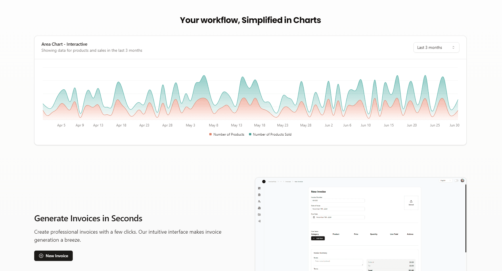Click the 'Apr 13' axis label
The image size is (502, 271).
coord(98,125)
